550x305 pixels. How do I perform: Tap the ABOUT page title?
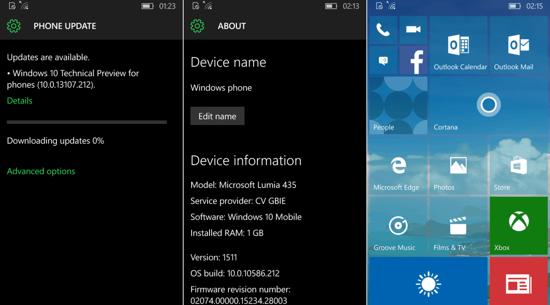[232, 26]
